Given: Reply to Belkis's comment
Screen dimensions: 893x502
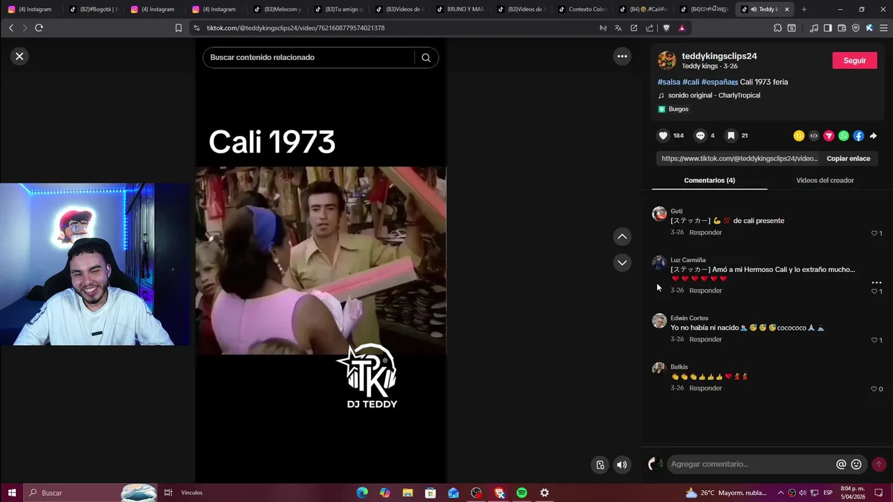Looking at the screenshot, I should click(x=705, y=388).
